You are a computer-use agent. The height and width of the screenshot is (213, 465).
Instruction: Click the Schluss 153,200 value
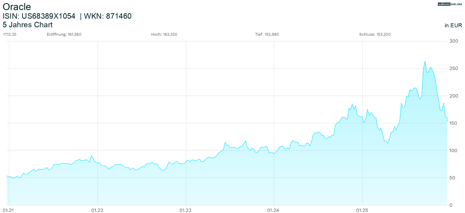(375, 34)
